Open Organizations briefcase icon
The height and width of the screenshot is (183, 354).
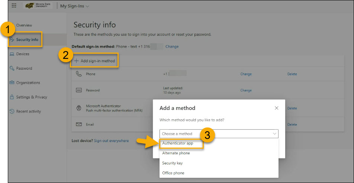pos(12,83)
